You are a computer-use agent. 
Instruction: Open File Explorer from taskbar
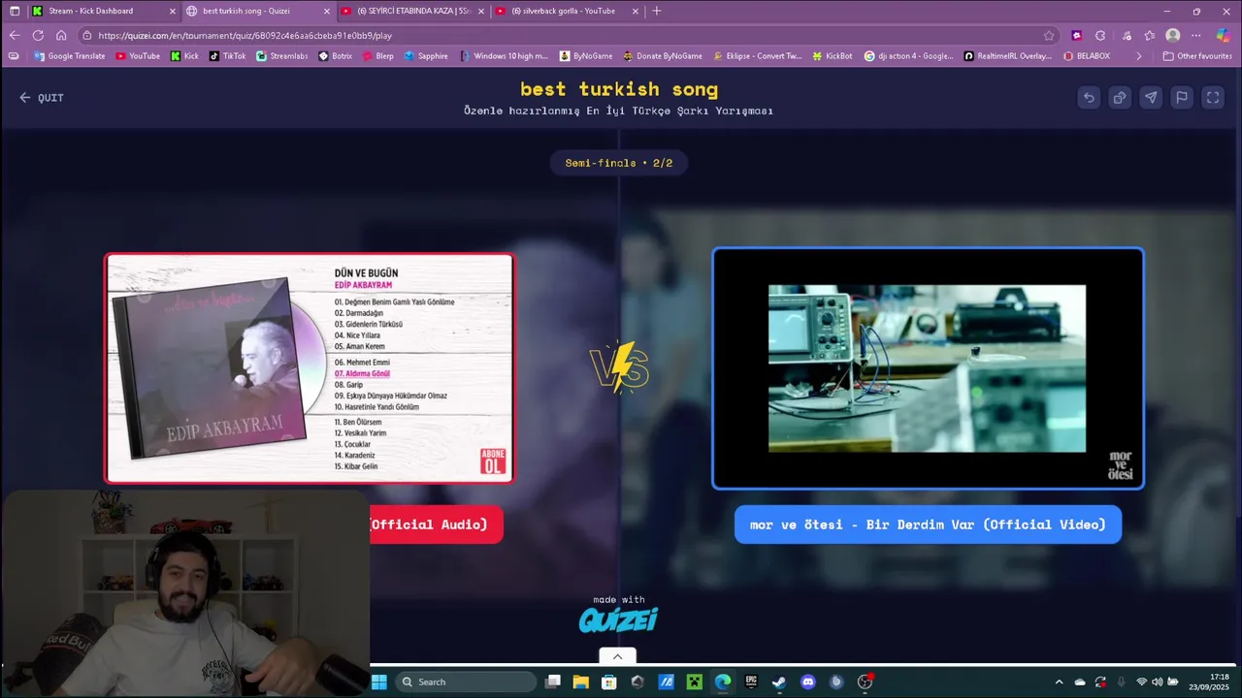click(580, 682)
